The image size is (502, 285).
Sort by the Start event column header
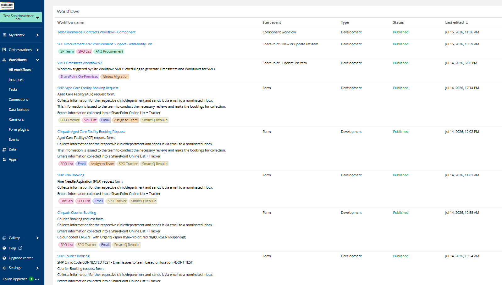(x=272, y=23)
